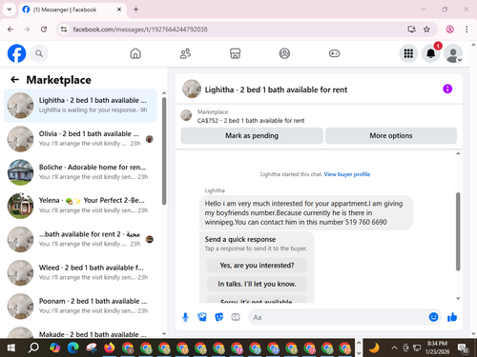The image size is (477, 357).
Task: Open clock showing 8:34 PM
Action: pos(437,347)
